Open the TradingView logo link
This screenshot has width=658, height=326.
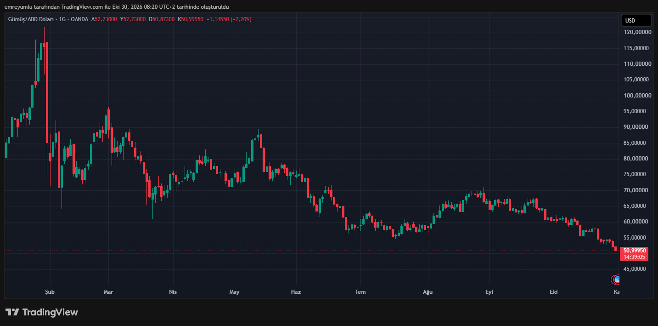click(42, 312)
